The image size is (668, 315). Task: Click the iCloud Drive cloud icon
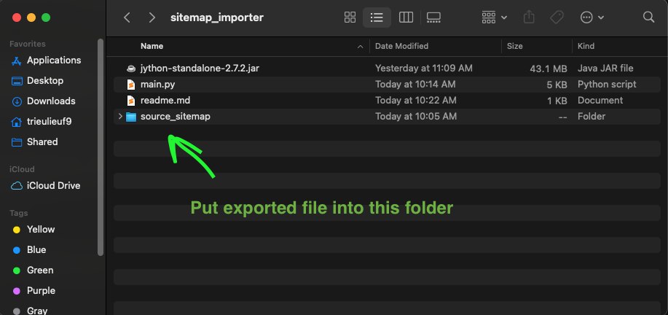click(17, 186)
